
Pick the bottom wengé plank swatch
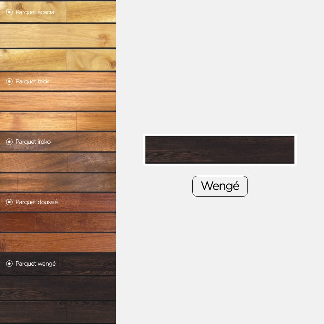click(x=58, y=312)
